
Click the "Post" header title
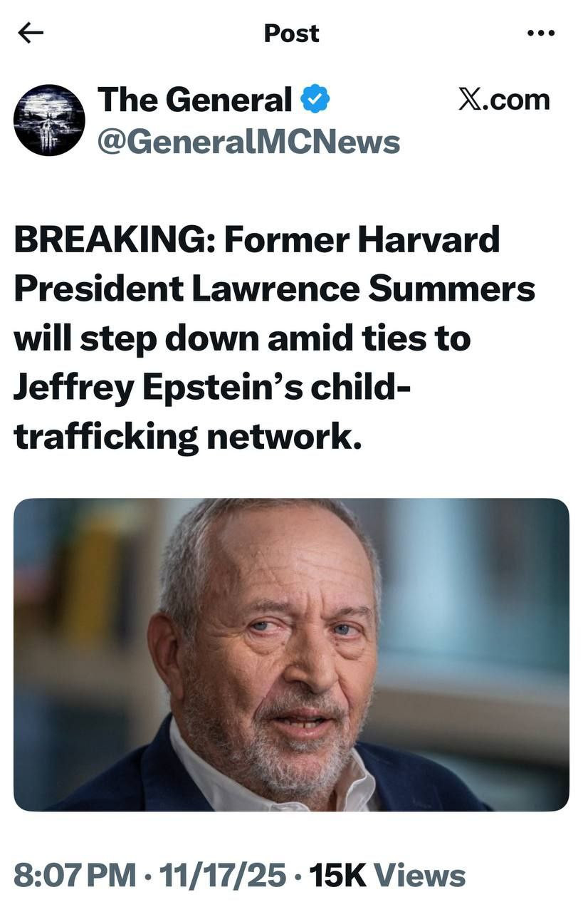pos(291,33)
